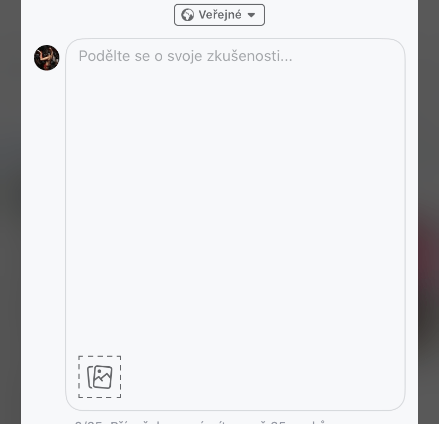Click the caret arrow next to Veřejné
Viewport: 439px width, 424px height.
[x=251, y=15]
